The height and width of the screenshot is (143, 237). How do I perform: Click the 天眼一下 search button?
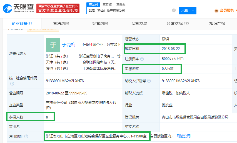point(188,11)
